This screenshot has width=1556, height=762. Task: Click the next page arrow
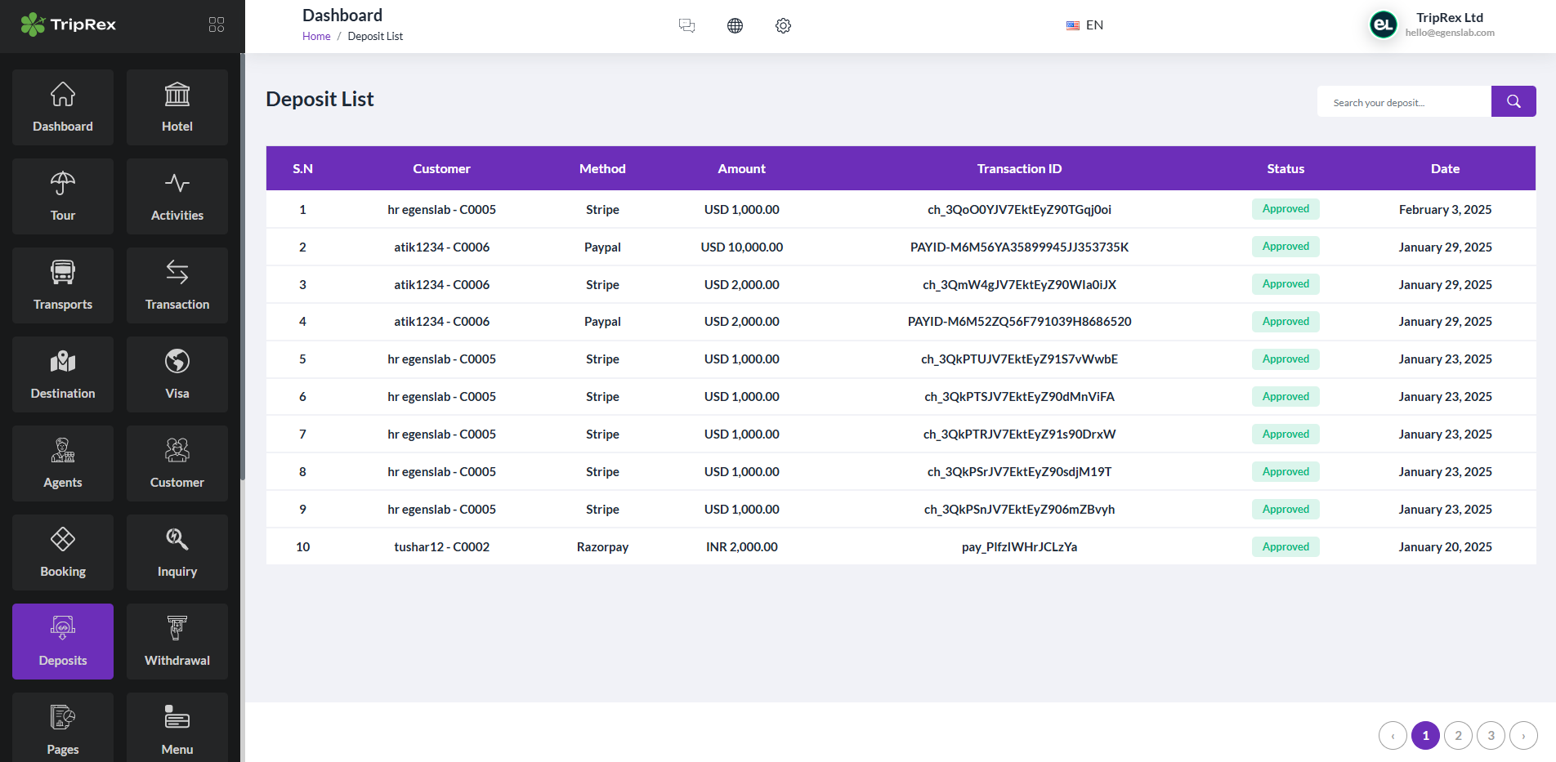pyautogui.click(x=1523, y=735)
